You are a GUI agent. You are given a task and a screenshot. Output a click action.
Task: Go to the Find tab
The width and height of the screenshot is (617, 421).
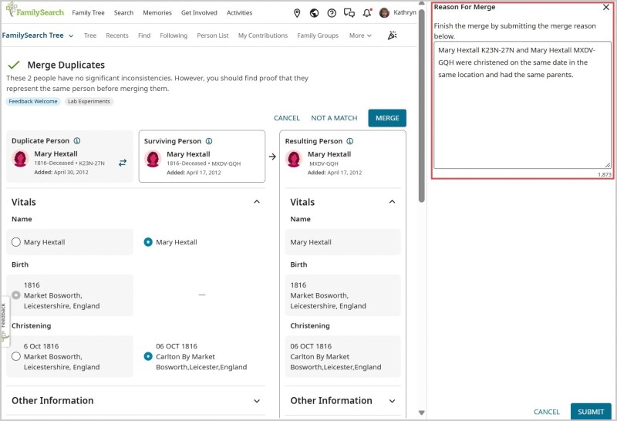click(144, 35)
